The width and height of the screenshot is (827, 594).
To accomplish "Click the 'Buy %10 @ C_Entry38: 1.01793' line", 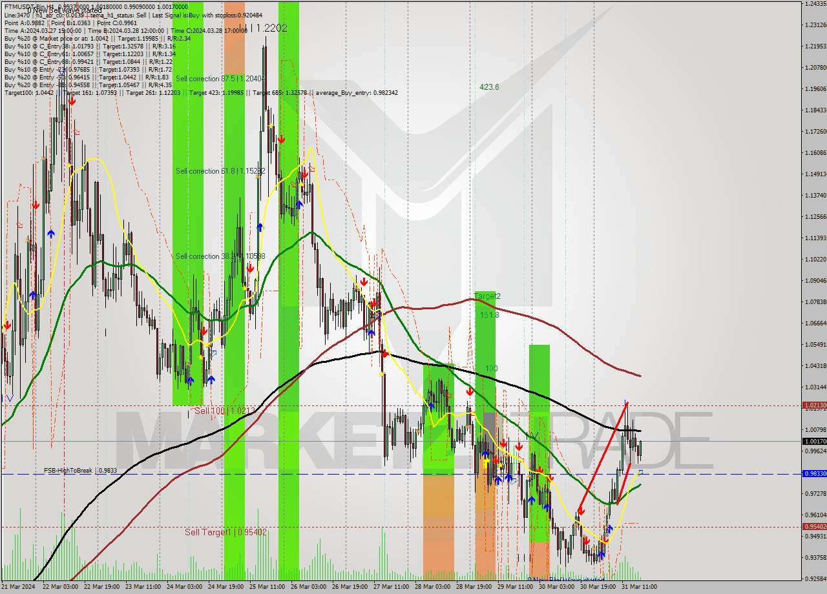I will point(49,46).
